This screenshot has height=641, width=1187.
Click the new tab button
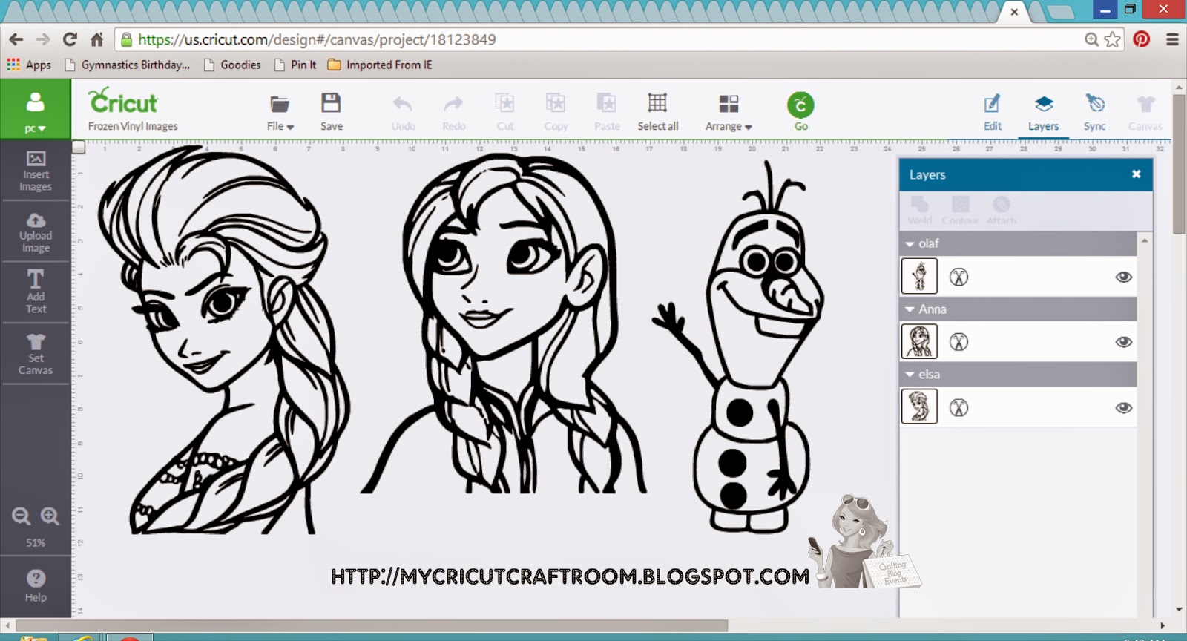1060,12
